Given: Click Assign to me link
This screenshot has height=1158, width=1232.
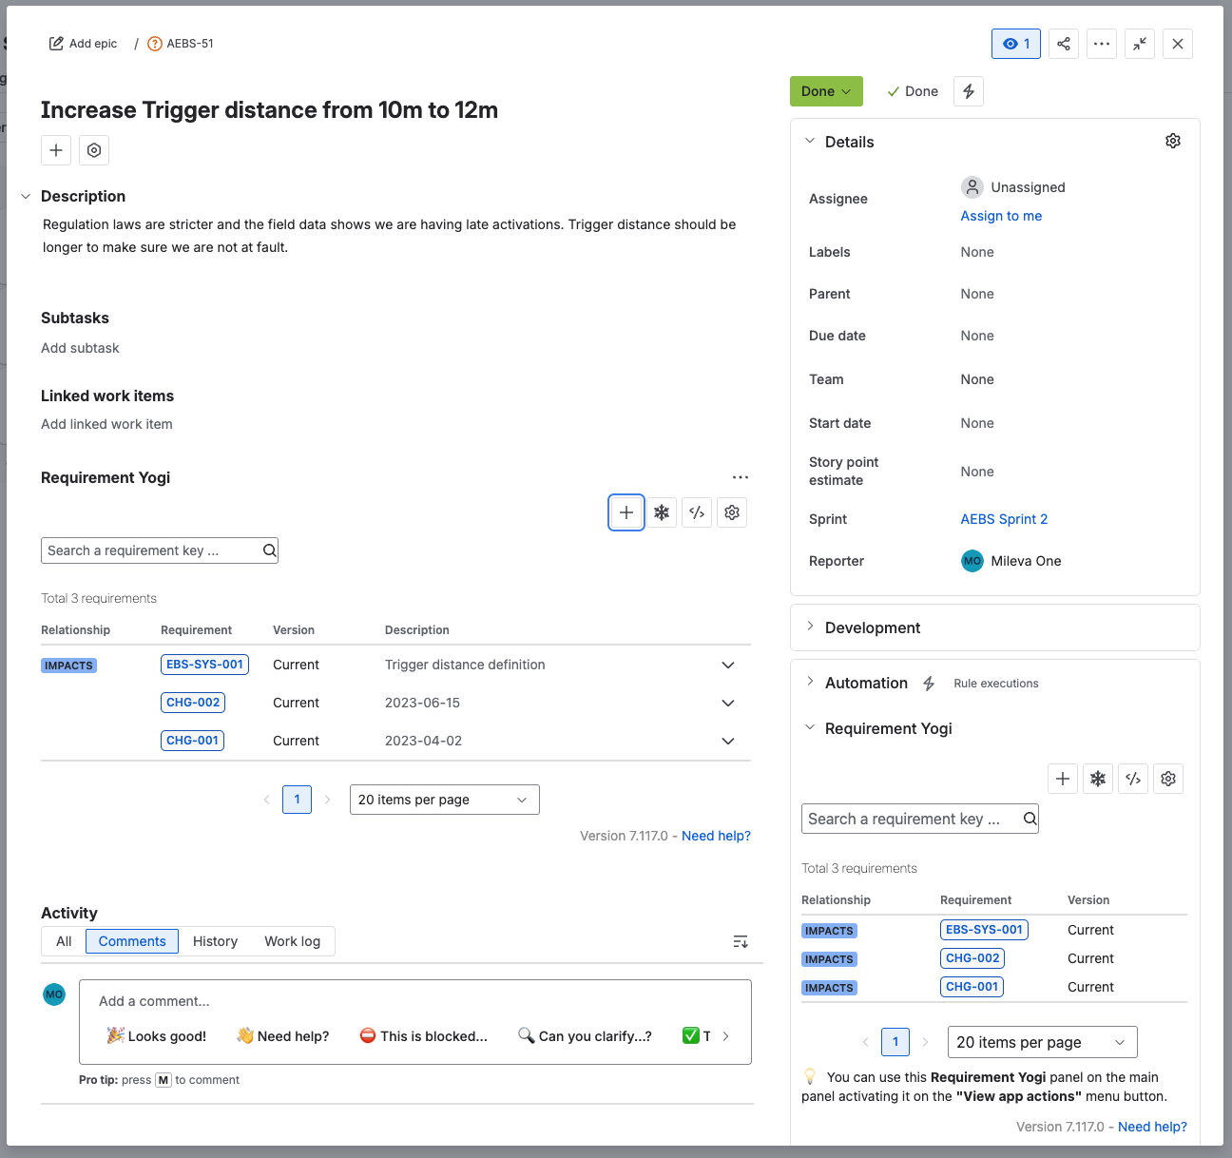Looking at the screenshot, I should pos(1001,216).
